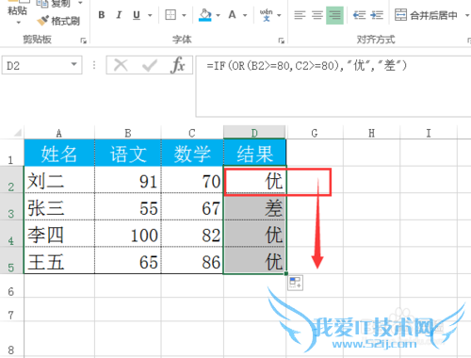Viewport: 471px width, 358px height.
Task: Select cell with value 86
Action: (x=192, y=260)
